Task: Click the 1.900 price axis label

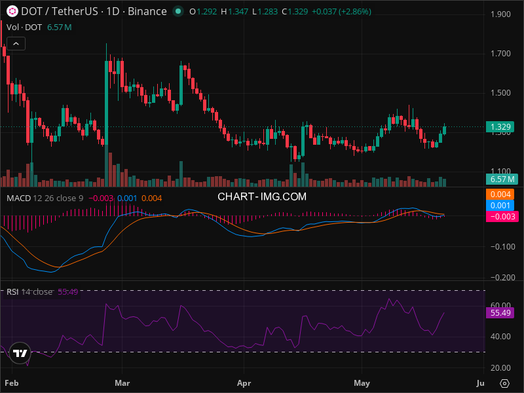Action: 500,14
